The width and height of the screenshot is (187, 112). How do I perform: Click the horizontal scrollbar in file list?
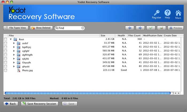click(x=87, y=93)
